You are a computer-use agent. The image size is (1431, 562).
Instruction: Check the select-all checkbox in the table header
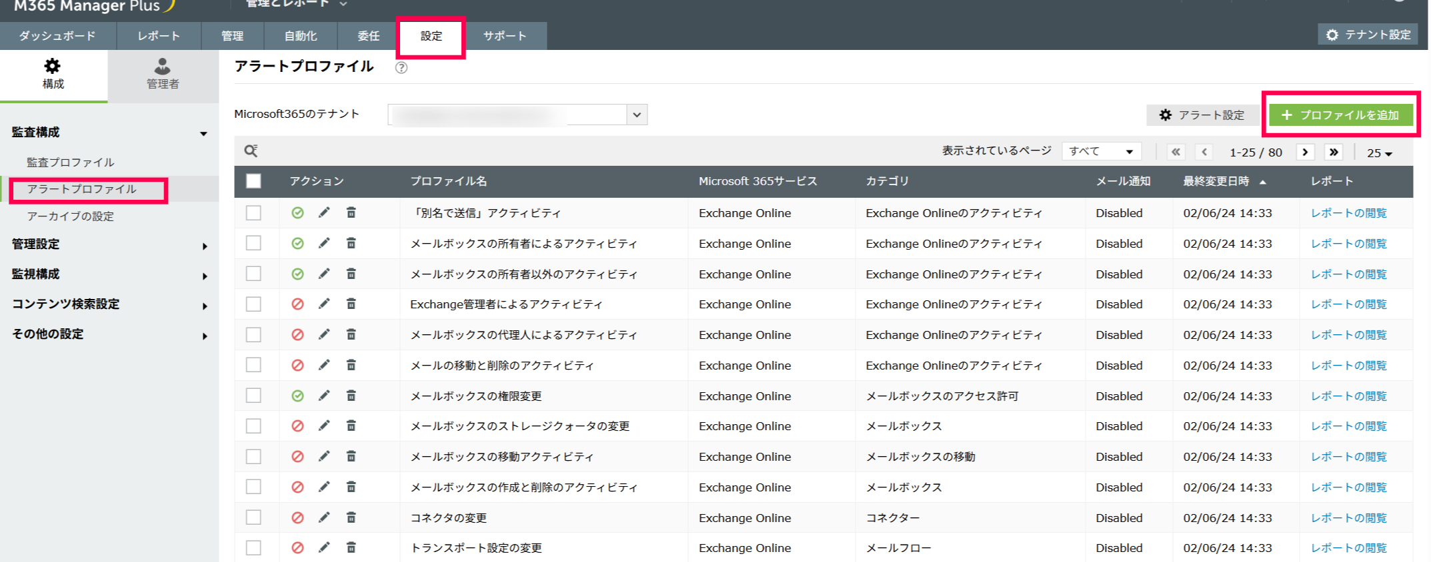(x=253, y=181)
